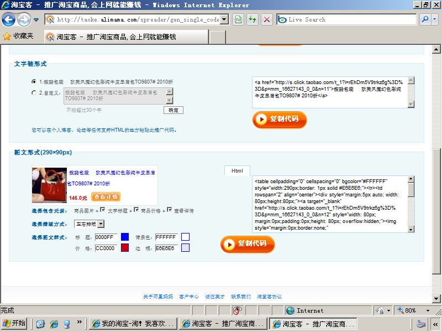This screenshot has height=332, width=442.
Task: Open 诚征英才 footer link
Action: (215, 297)
